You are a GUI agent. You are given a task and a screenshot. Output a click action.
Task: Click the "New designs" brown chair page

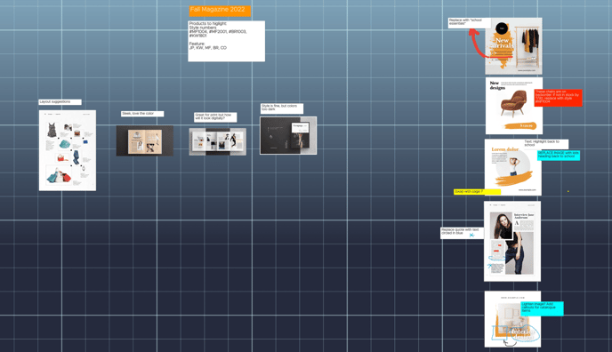click(514, 106)
